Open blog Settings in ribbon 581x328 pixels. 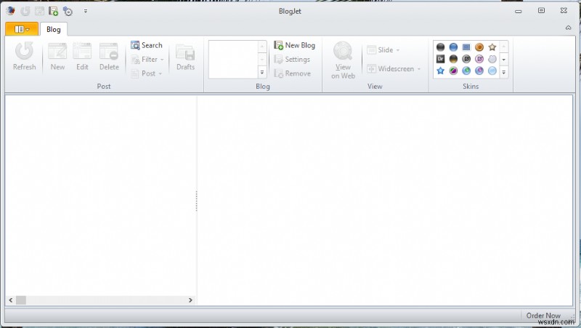click(292, 60)
